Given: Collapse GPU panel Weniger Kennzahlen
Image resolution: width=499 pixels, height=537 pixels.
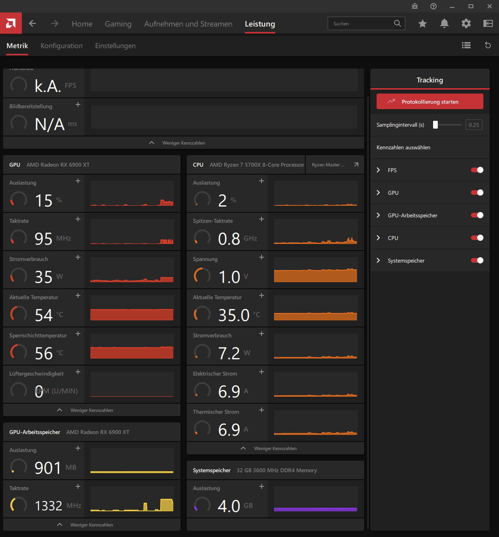Looking at the screenshot, I should coord(92,410).
